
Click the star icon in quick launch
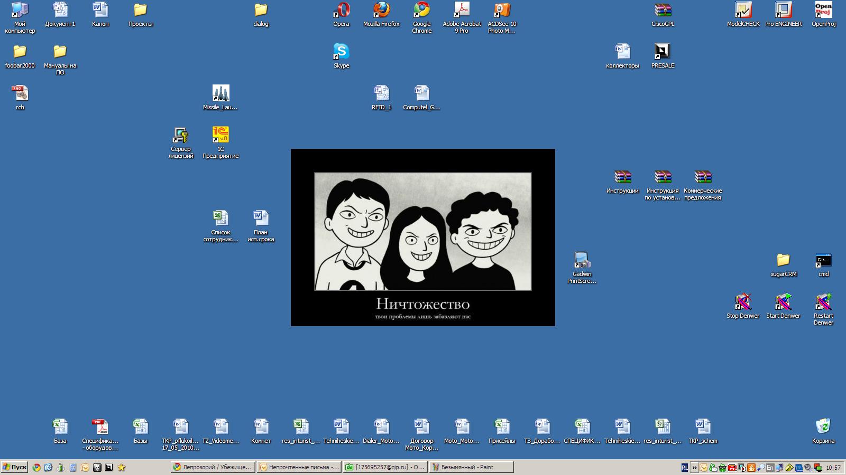[121, 467]
